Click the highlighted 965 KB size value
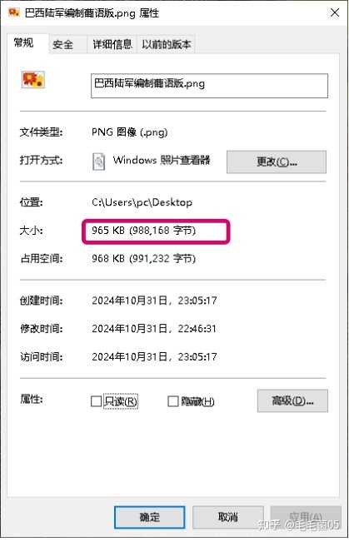The width and height of the screenshot is (349, 542). point(143,231)
